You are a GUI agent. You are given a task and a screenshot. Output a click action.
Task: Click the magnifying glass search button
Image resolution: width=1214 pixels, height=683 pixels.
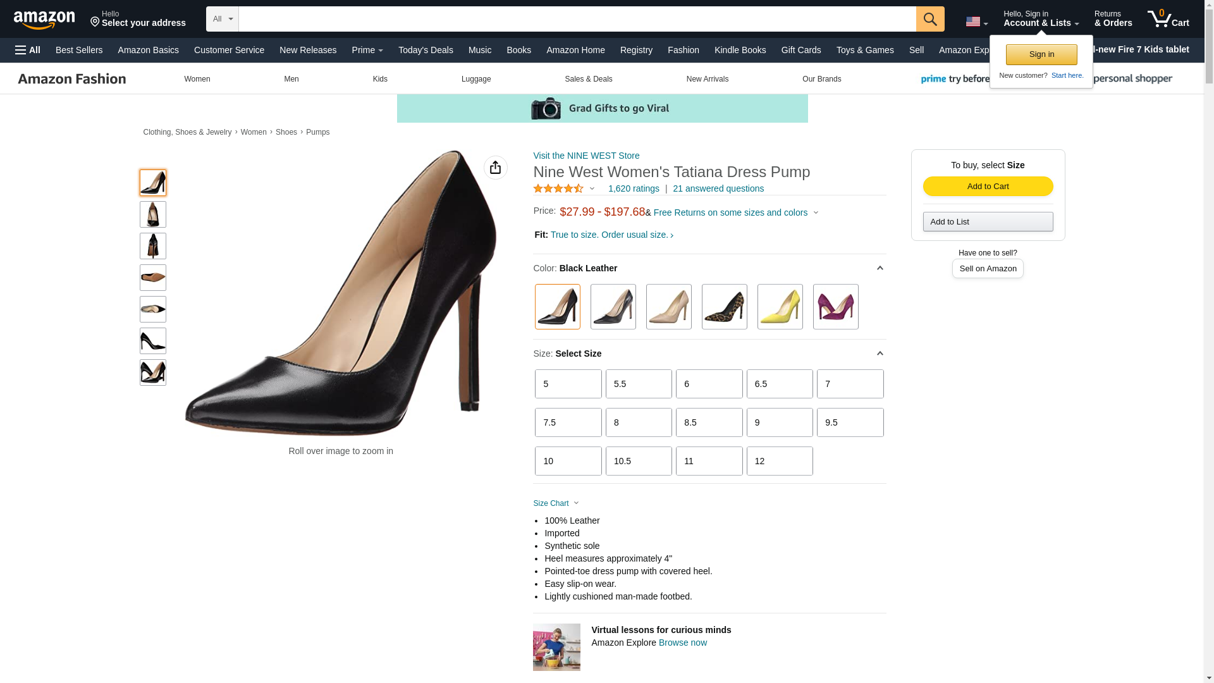pos(929,19)
